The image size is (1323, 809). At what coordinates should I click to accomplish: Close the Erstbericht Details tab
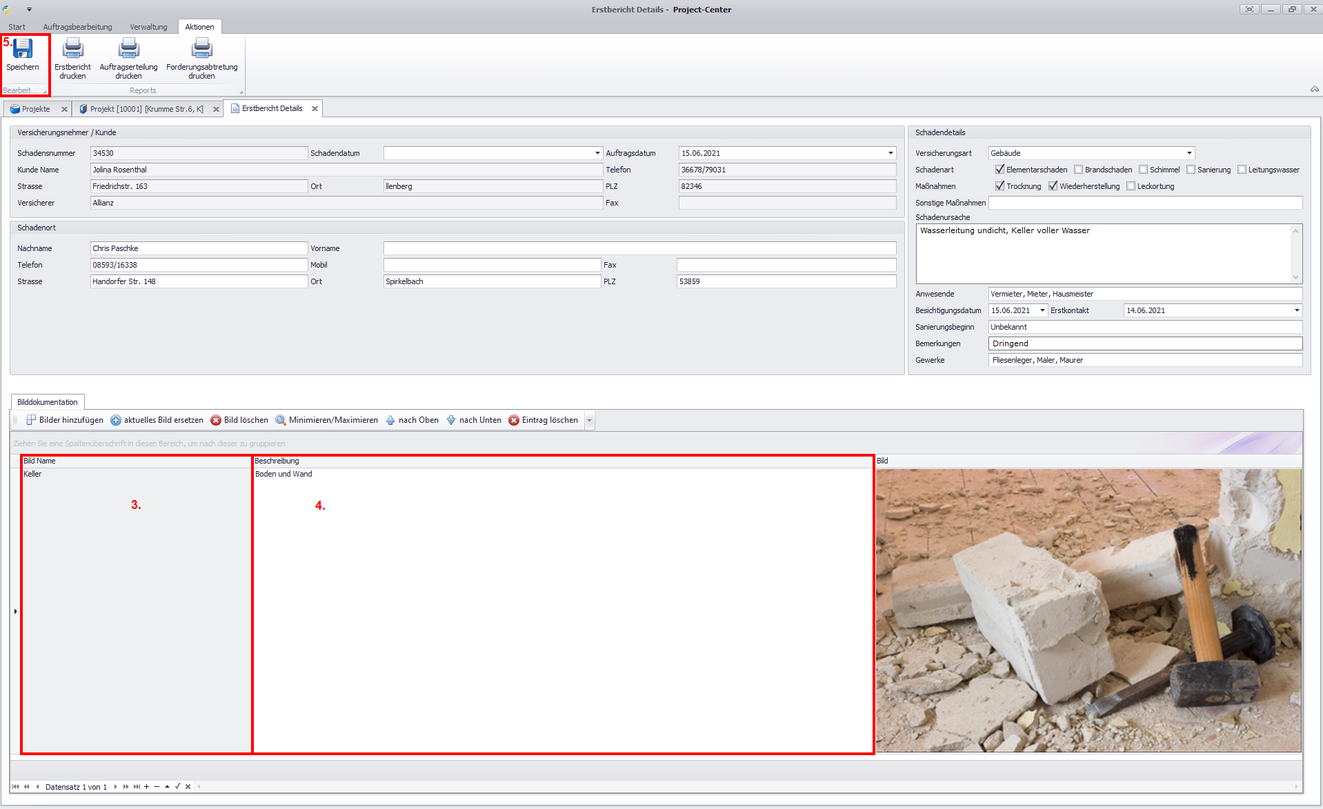pyautogui.click(x=315, y=109)
